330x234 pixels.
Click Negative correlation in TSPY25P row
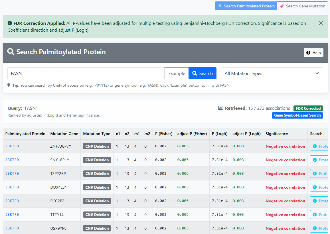point(285,174)
